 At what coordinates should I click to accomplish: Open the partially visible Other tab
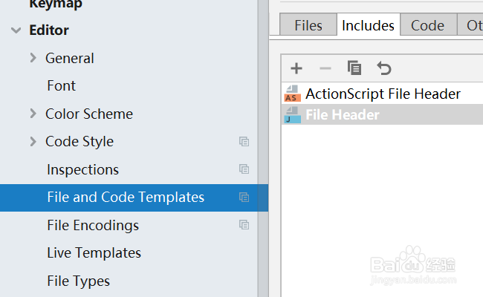pyautogui.click(x=470, y=25)
